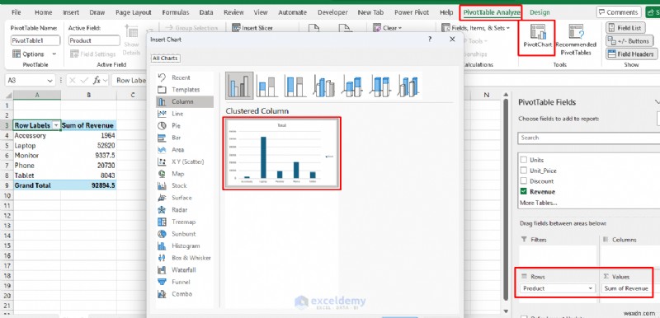This screenshot has width=660, height=318.
Task: Click the All Charts tab in dialog
Action: click(x=166, y=58)
